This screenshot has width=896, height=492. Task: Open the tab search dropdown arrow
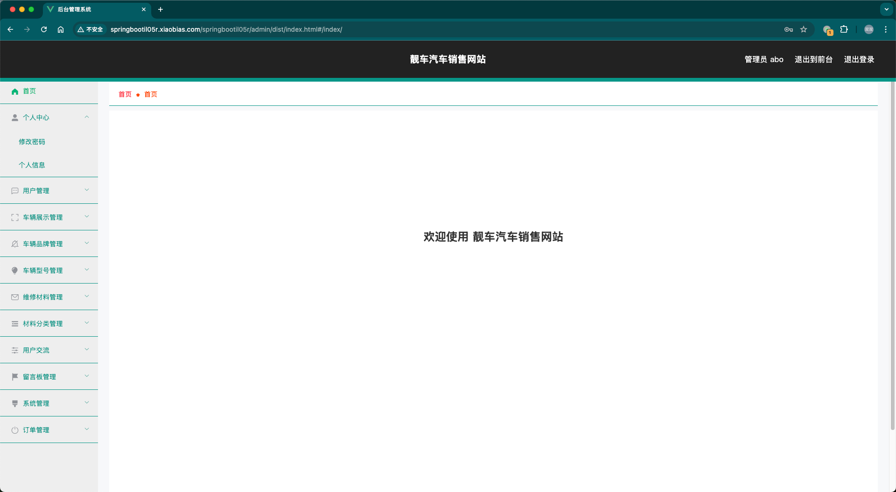pyautogui.click(x=887, y=9)
